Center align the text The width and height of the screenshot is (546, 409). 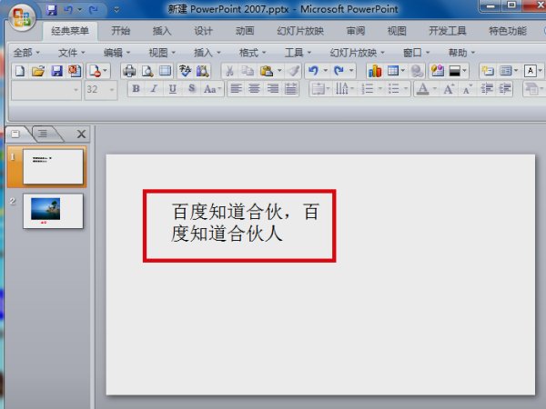tap(254, 89)
